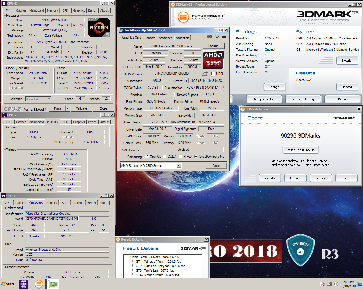The height and width of the screenshot is (290, 363).
Task: Click the volume speaker tray icon
Action: coord(336,284)
